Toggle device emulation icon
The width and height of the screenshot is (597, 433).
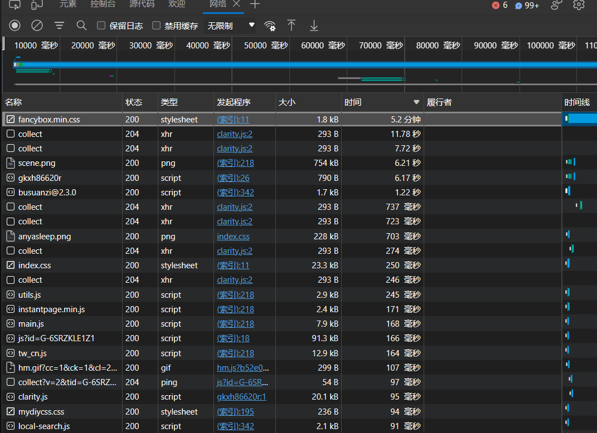click(x=37, y=5)
